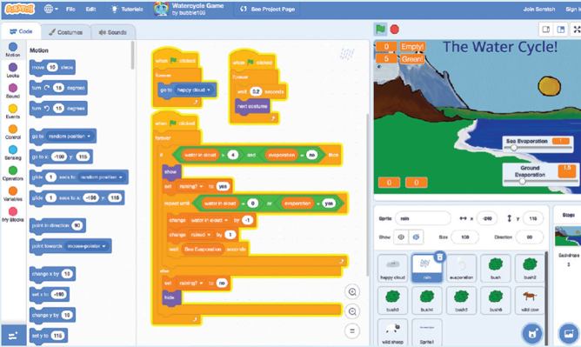
Task: Click the block palette scrollbar
Action: (132, 55)
